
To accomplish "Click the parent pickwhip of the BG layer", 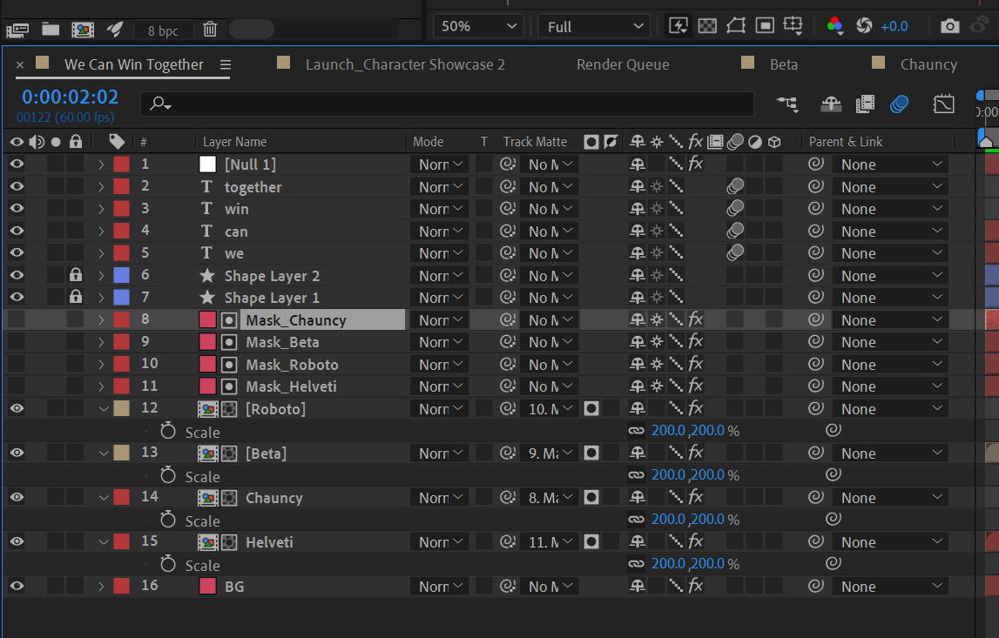I will point(815,586).
